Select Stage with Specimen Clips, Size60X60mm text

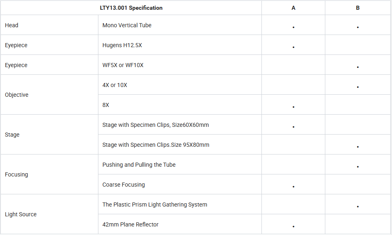[x=155, y=125]
